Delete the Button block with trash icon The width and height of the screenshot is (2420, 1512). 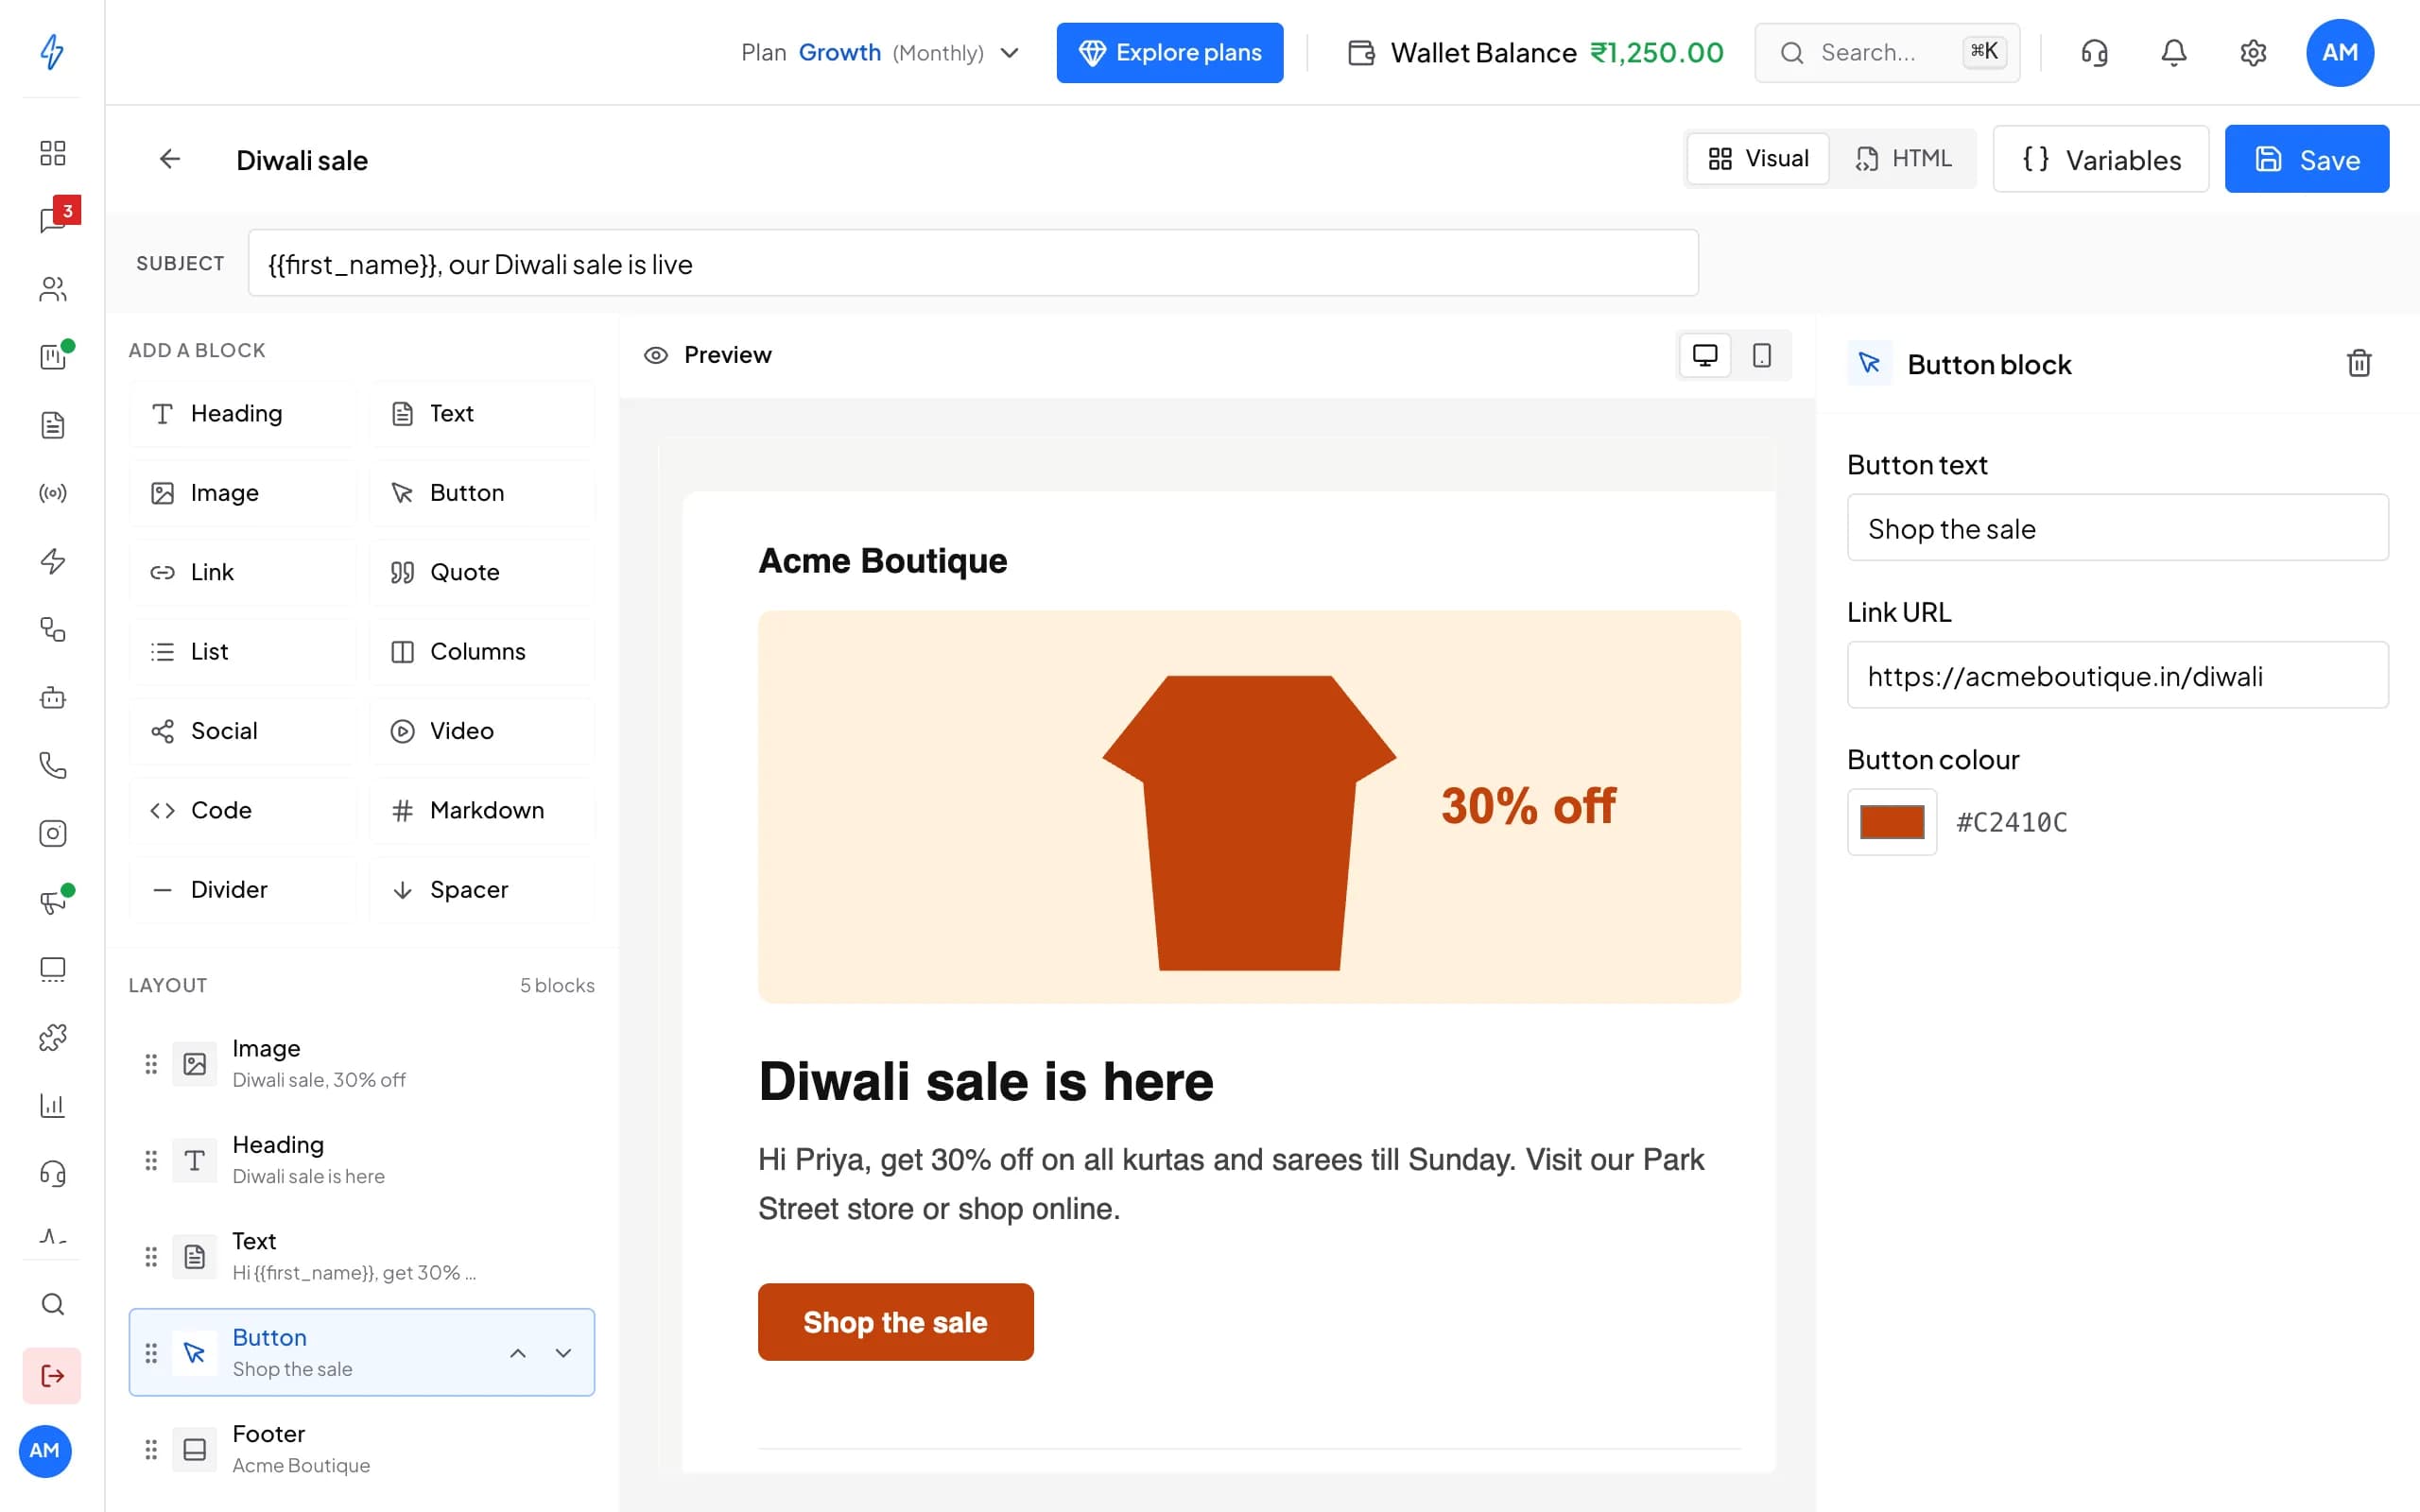[2359, 363]
